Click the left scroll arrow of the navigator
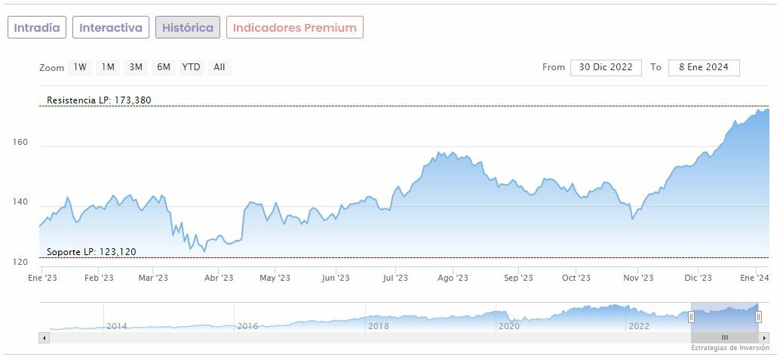 click(43, 337)
